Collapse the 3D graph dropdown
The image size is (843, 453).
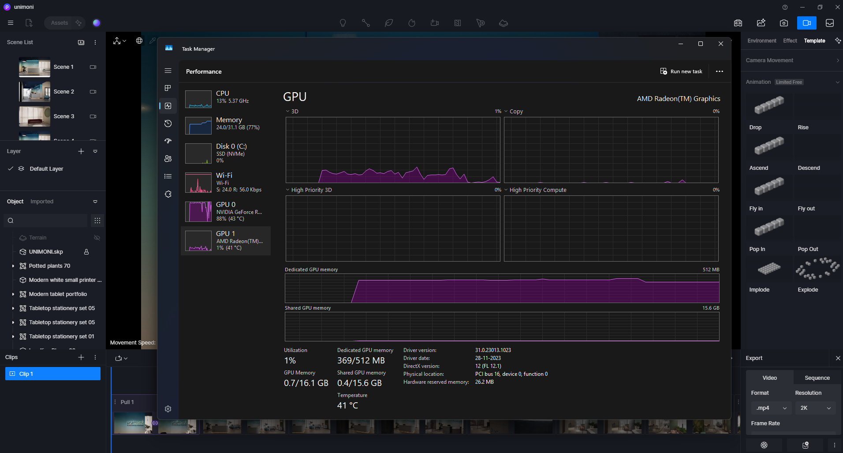pyautogui.click(x=287, y=111)
